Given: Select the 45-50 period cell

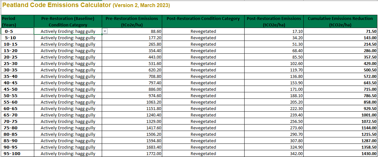Looking at the screenshot, I should 13,89.
